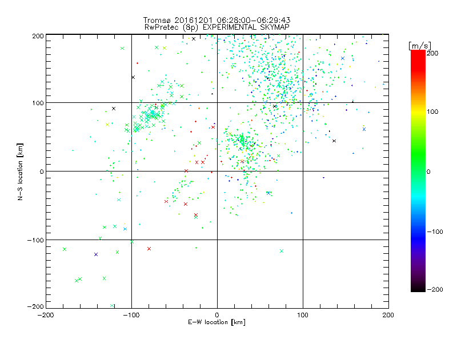Click the y-axis 0 tick label

click(41, 171)
